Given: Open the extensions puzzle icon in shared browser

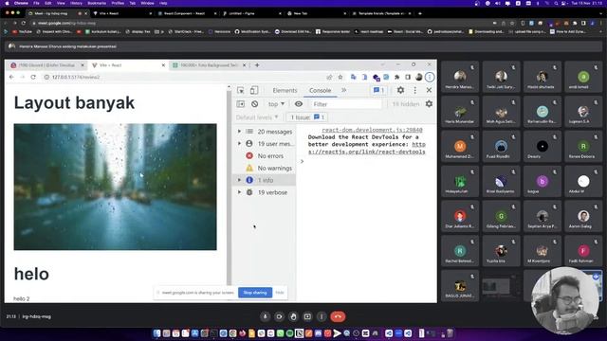Looking at the screenshot, I should coord(396,78).
